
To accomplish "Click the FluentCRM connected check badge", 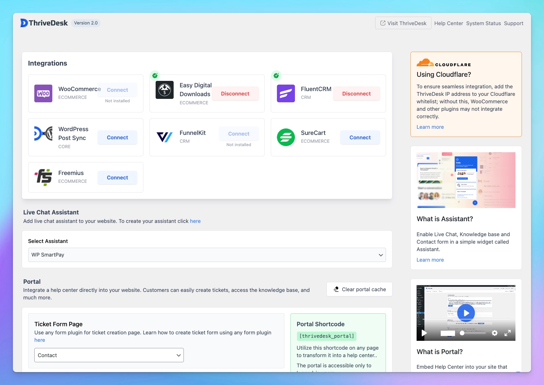I will [276, 75].
